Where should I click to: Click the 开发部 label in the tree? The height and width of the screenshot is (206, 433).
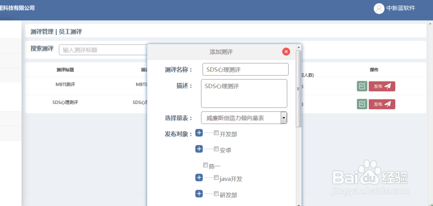pos(228,134)
